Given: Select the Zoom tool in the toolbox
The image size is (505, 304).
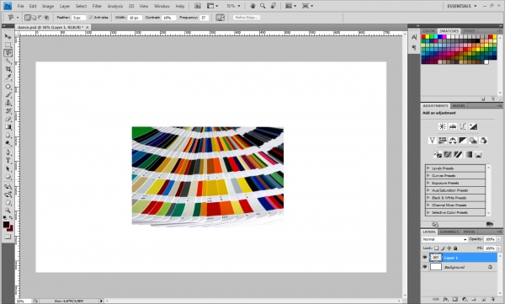Looking at the screenshot, I should coord(8,211).
